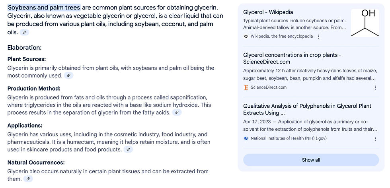The width and height of the screenshot is (390, 188).
Task: Click link icon after Plant Sources paragraph
Action: tap(68, 75)
